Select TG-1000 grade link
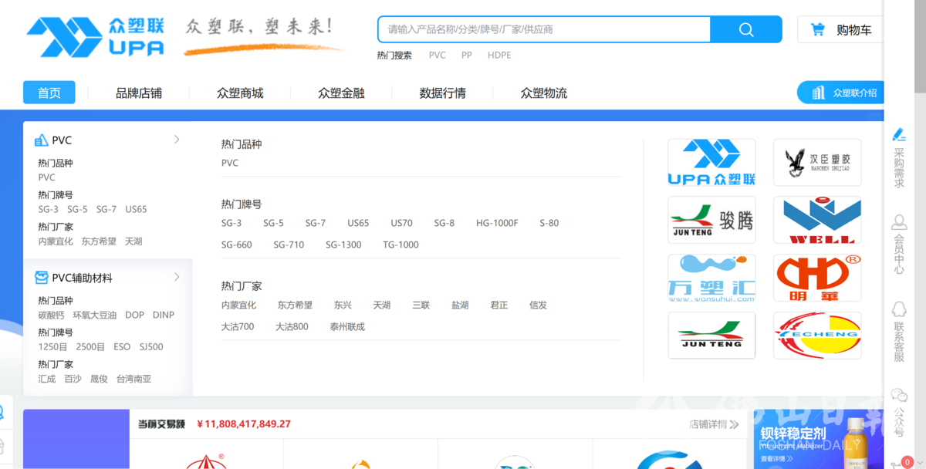 [400, 245]
